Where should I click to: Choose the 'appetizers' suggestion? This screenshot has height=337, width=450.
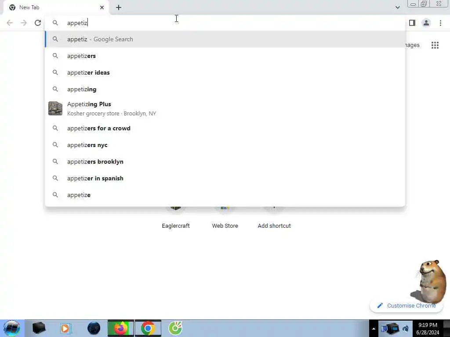pyautogui.click(x=225, y=56)
